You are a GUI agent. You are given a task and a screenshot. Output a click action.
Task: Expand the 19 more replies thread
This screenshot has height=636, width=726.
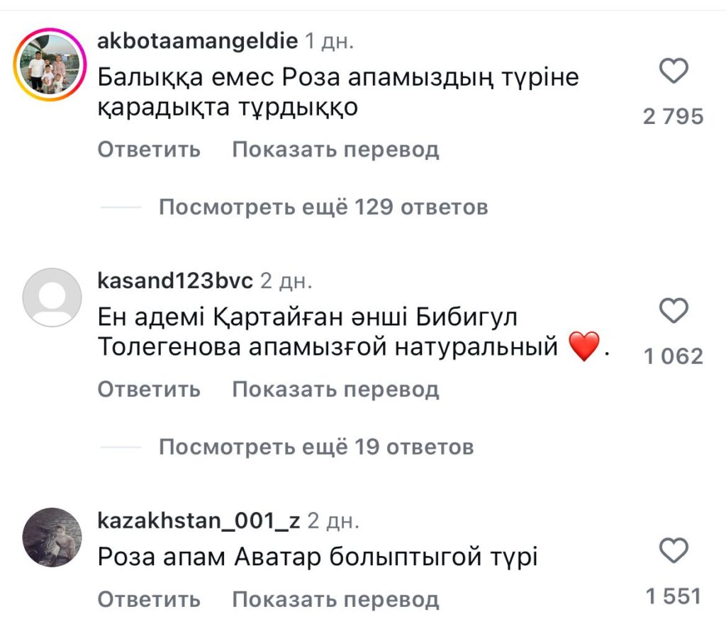coord(315,447)
